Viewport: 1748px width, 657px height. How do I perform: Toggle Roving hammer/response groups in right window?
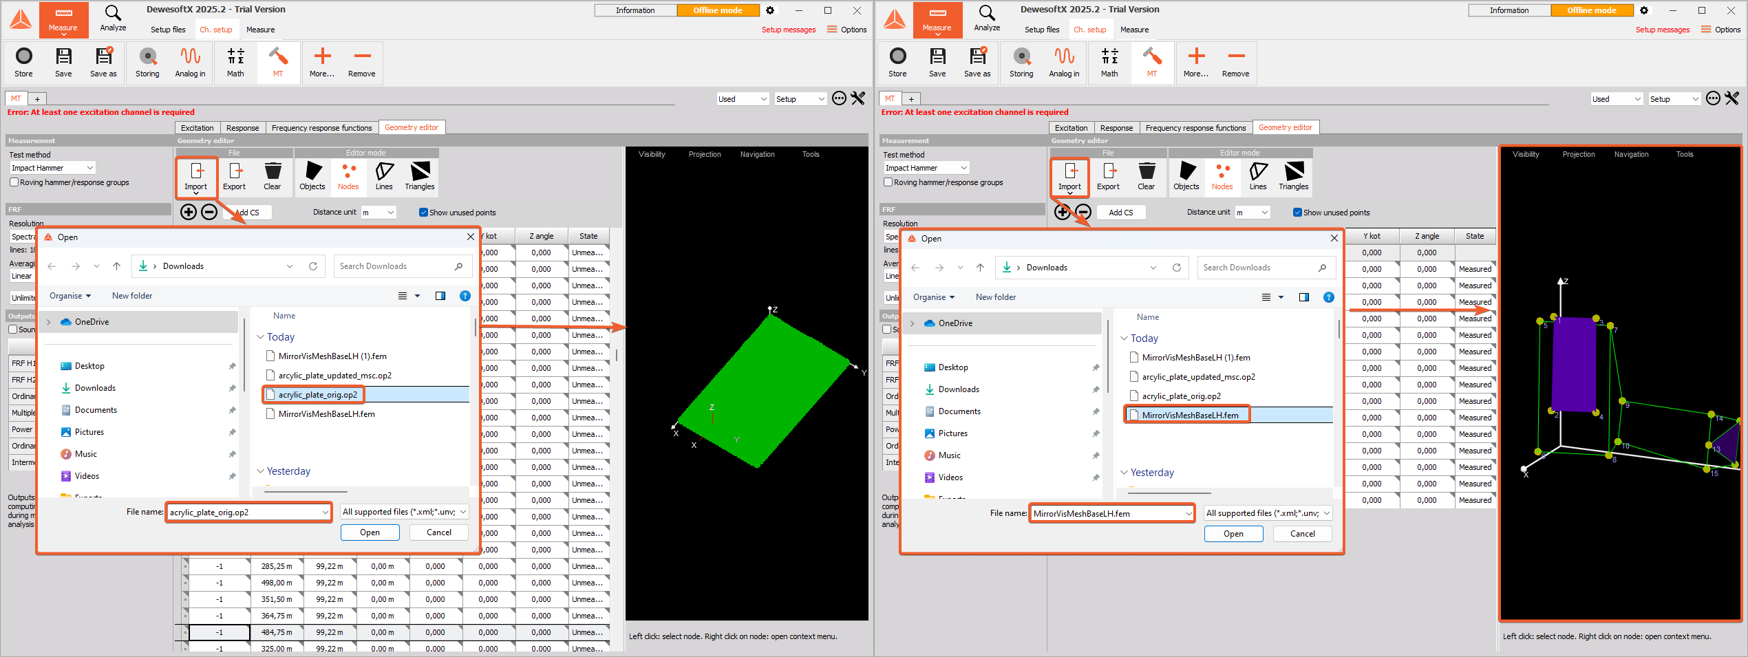coord(888,182)
